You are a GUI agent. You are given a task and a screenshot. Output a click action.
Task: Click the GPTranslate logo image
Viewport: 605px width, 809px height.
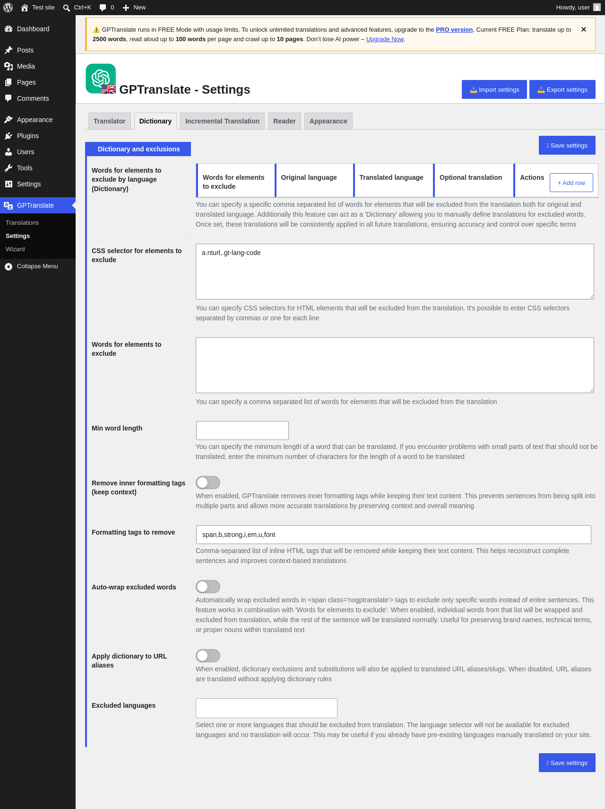click(x=101, y=79)
